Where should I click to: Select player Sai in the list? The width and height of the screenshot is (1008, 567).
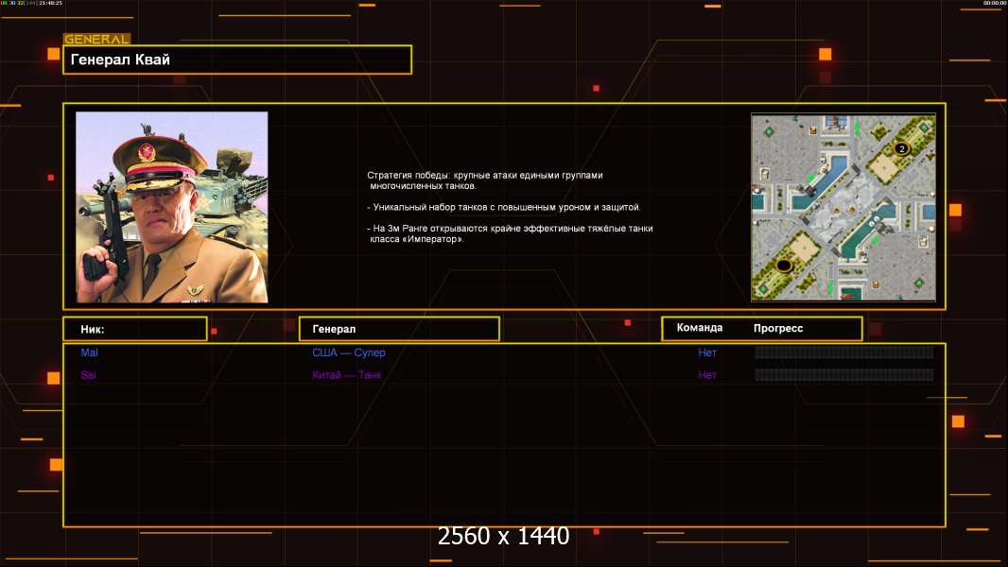pyautogui.click(x=89, y=375)
